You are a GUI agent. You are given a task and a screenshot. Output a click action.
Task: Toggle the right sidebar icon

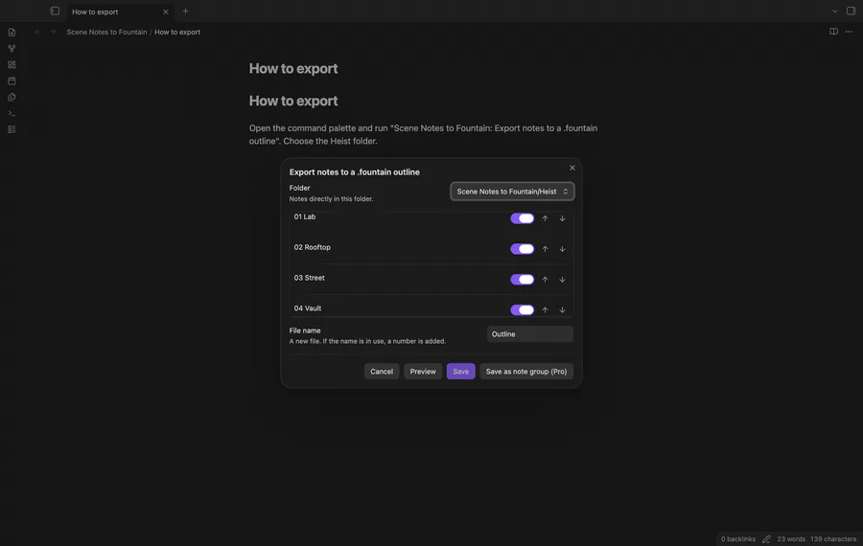point(851,11)
